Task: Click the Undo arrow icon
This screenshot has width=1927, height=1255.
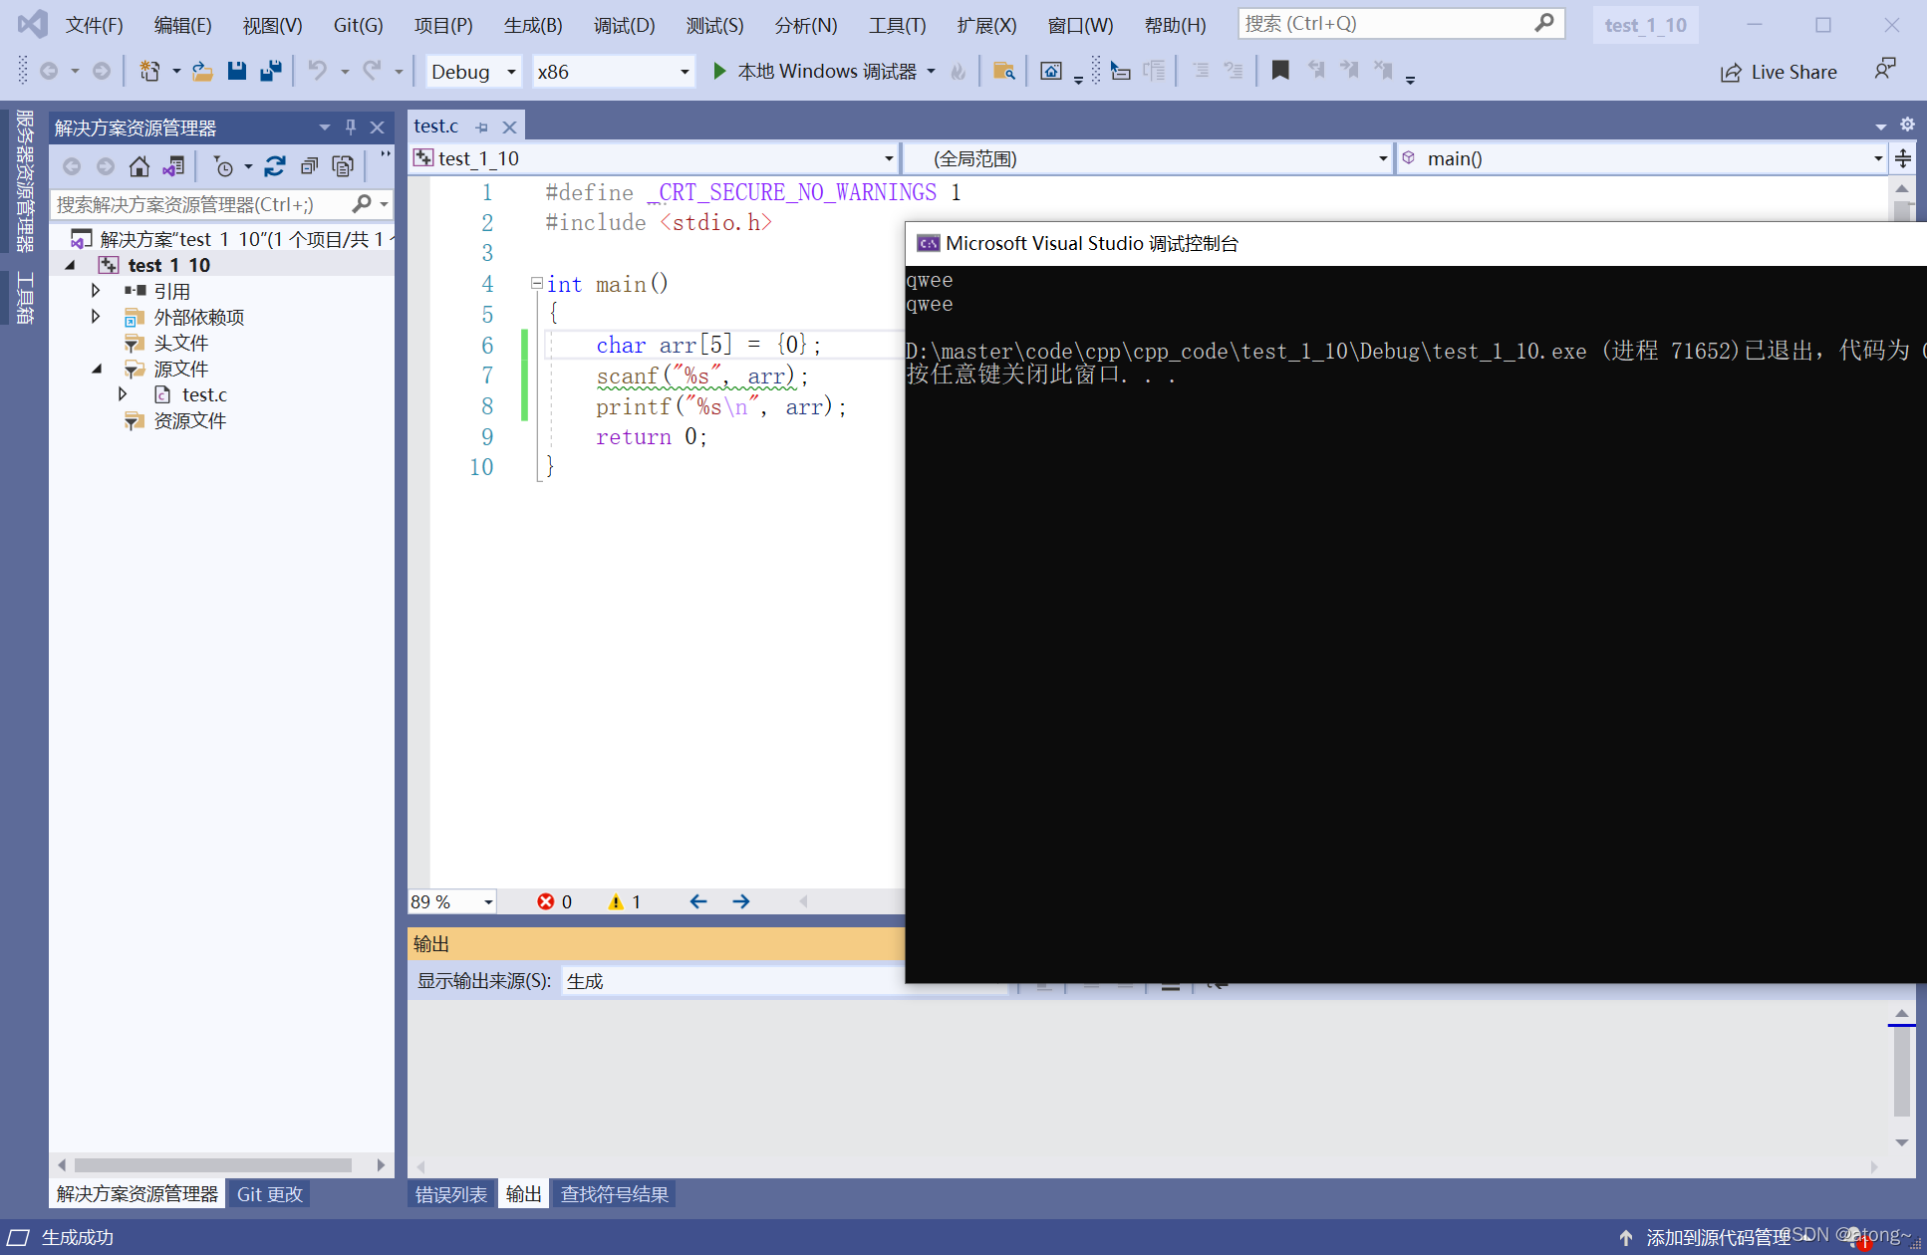Action: 317,71
